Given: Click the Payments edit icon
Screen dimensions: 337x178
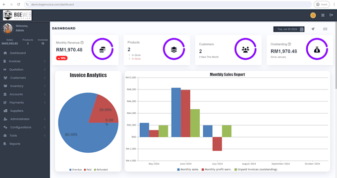Looking at the screenshot, I should (x=5, y=102).
